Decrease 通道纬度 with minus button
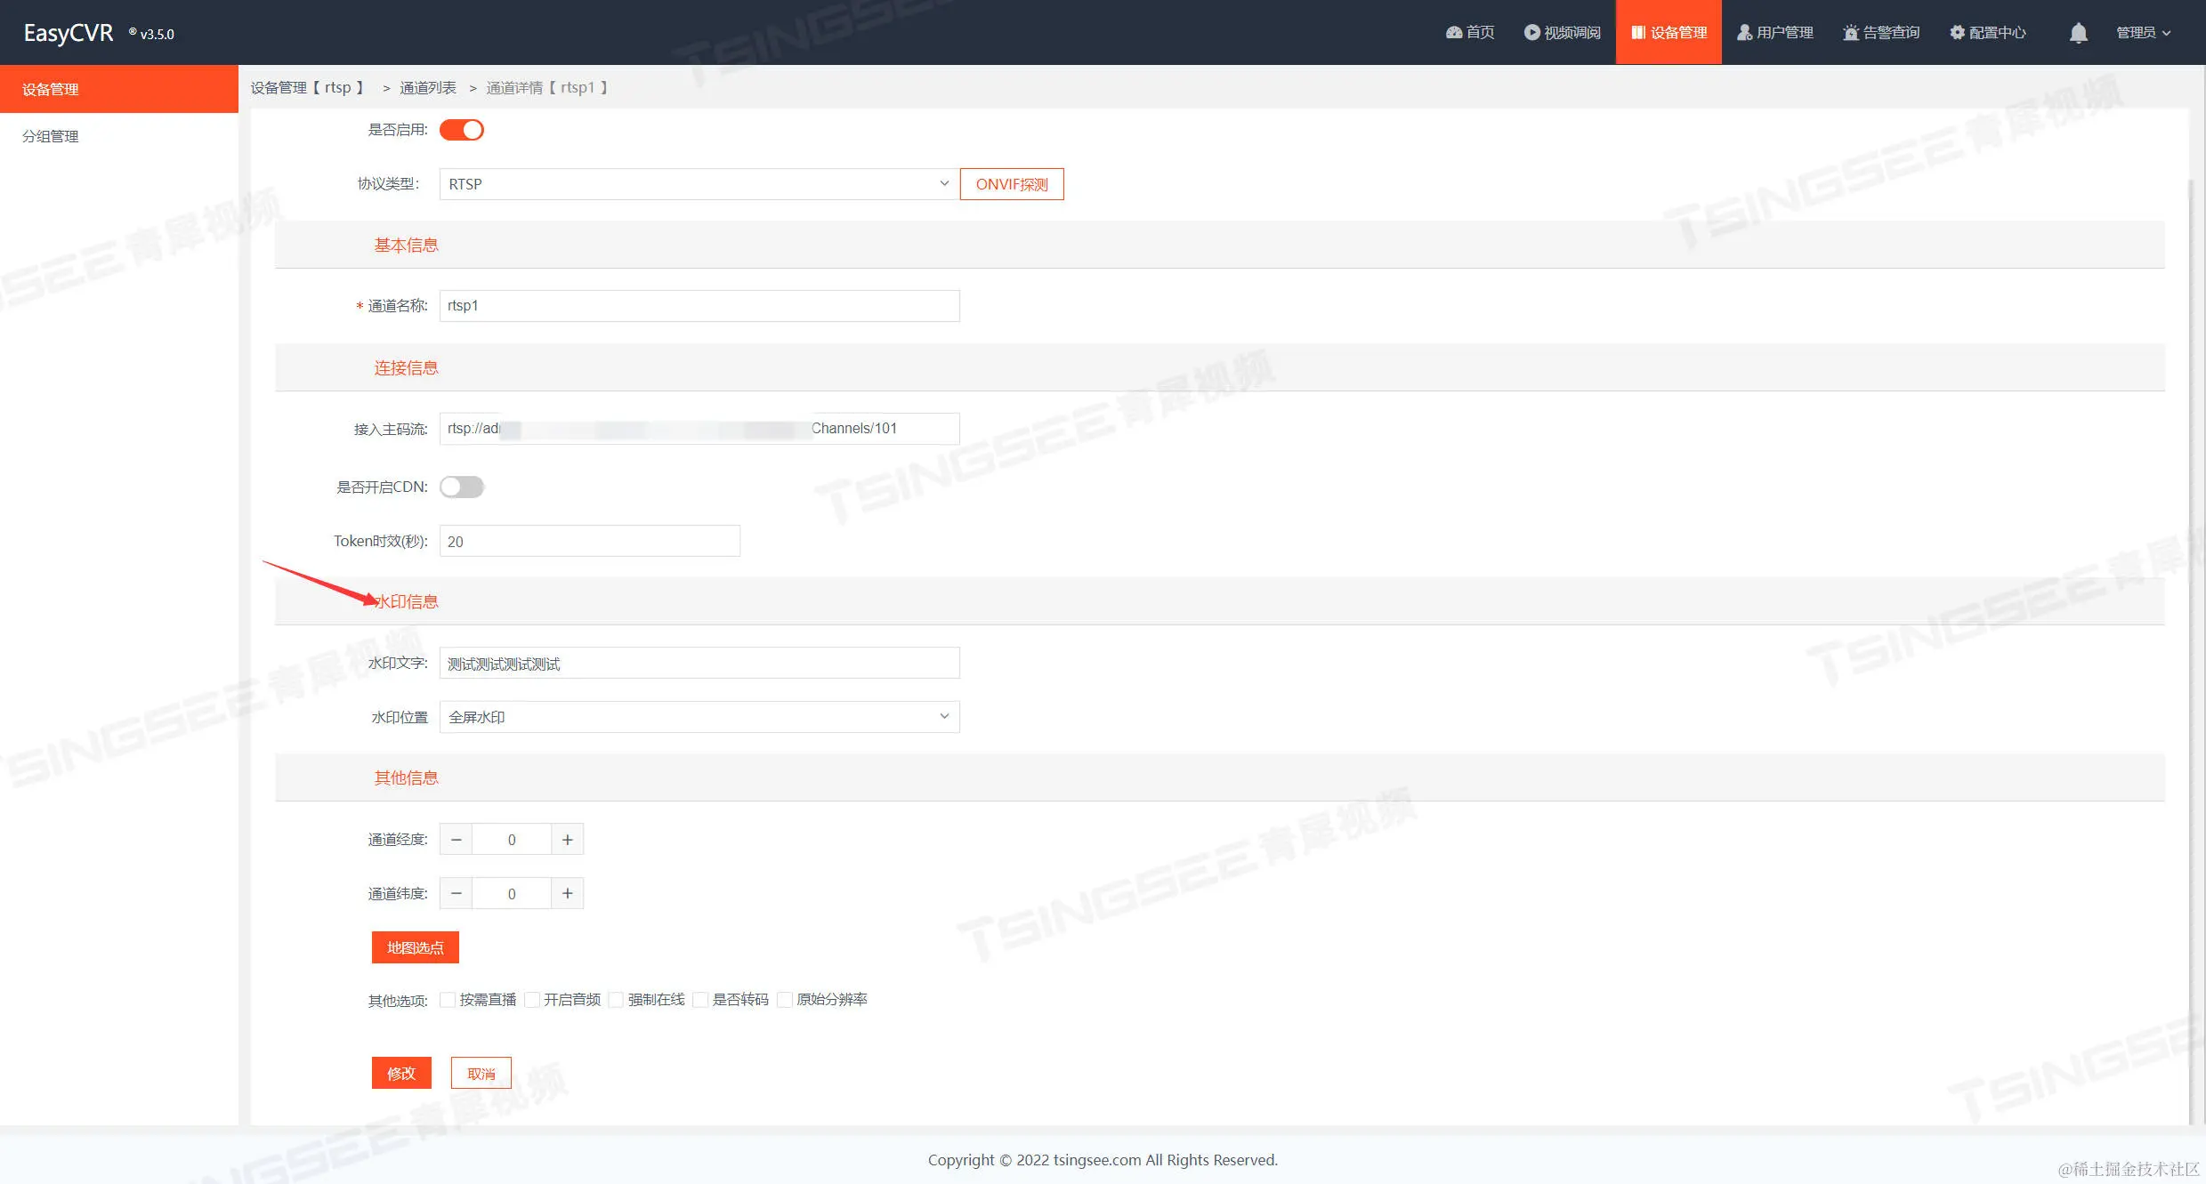 [x=457, y=894]
